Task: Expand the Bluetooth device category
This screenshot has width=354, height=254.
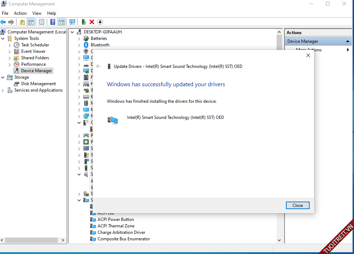Action: point(79,45)
